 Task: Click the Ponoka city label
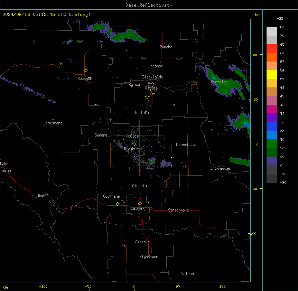coord(166,47)
